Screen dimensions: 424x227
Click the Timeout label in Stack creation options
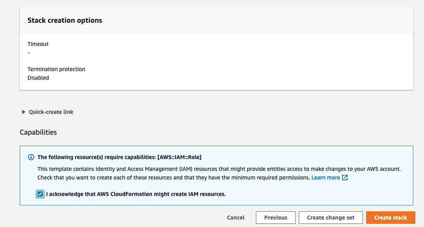(x=38, y=44)
